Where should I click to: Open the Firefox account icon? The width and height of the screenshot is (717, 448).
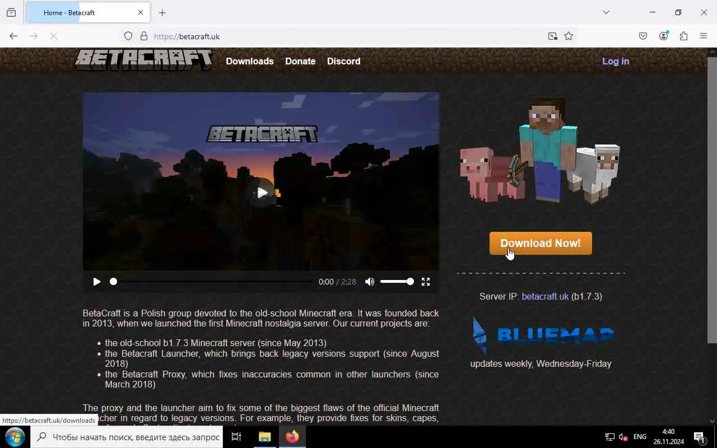[663, 36]
